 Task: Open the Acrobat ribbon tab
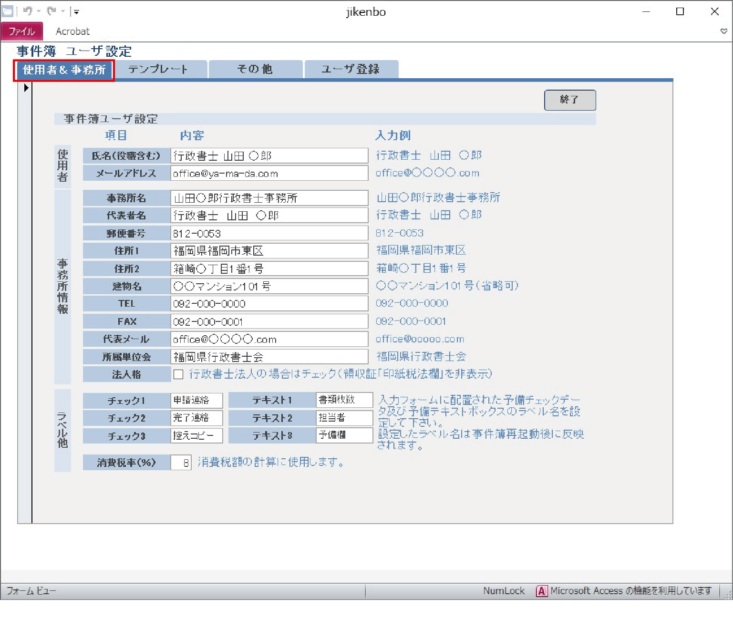[x=72, y=31]
